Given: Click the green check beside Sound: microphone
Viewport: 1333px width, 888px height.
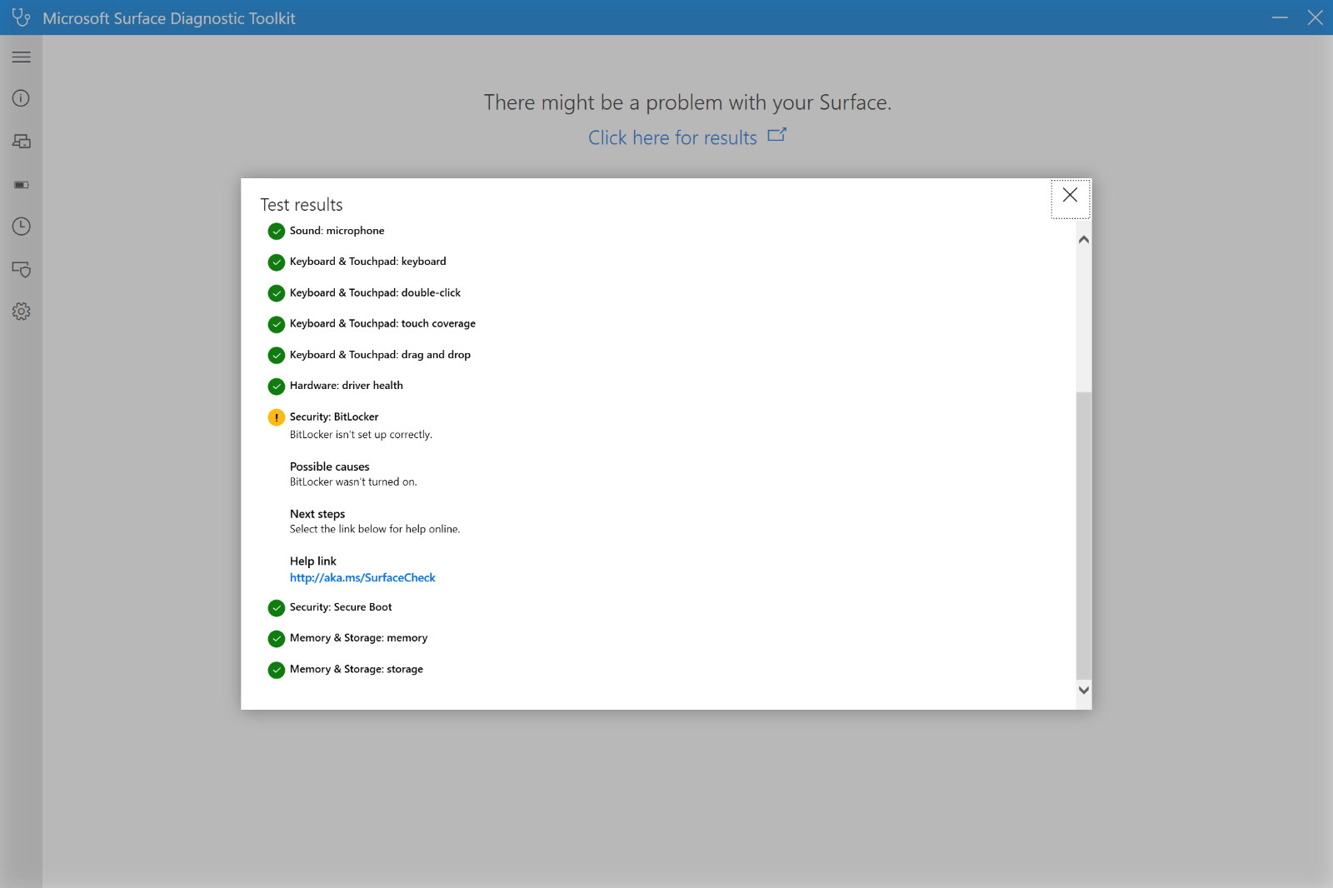Looking at the screenshot, I should (x=277, y=232).
